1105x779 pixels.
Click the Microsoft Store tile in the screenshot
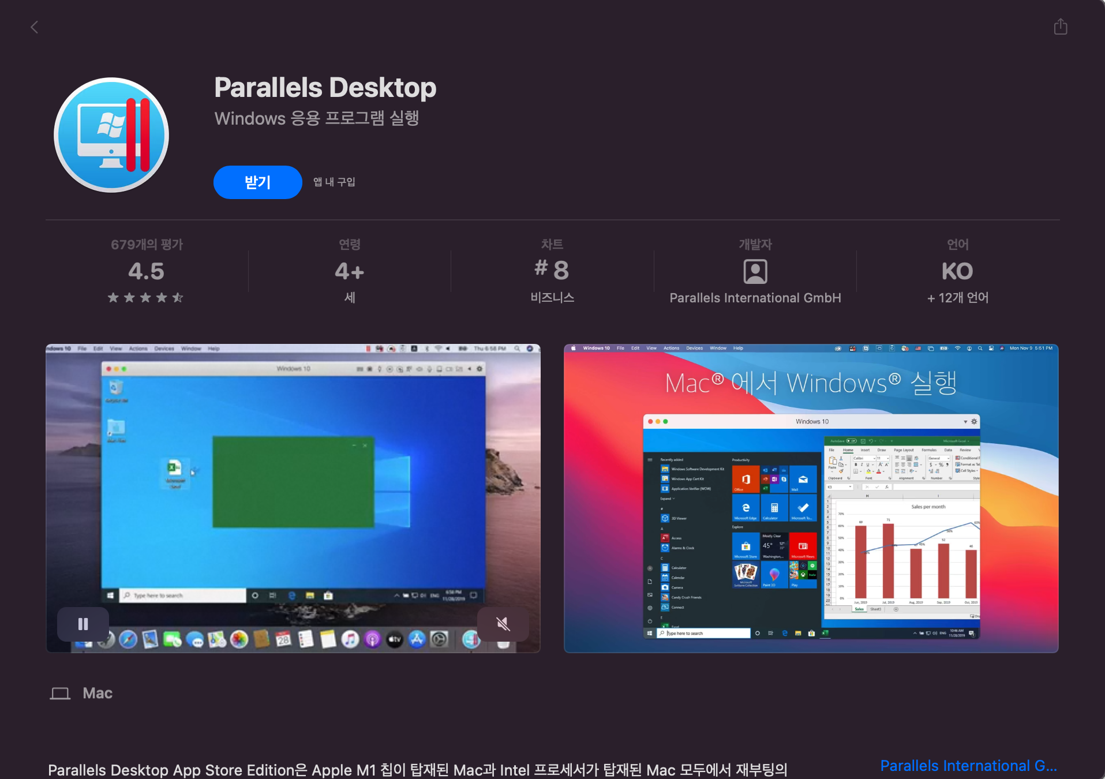(x=746, y=546)
